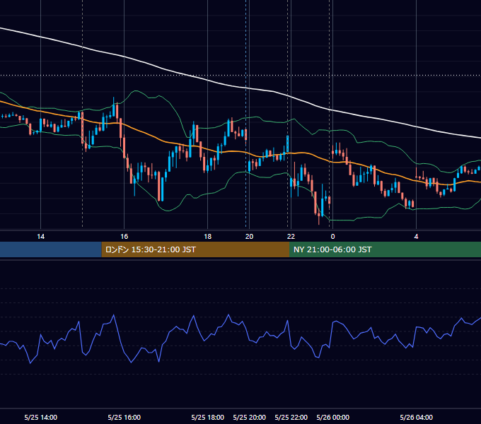Click the date label 5/25 20:00
Viewport: 481px width, 424px height.
pos(250,417)
